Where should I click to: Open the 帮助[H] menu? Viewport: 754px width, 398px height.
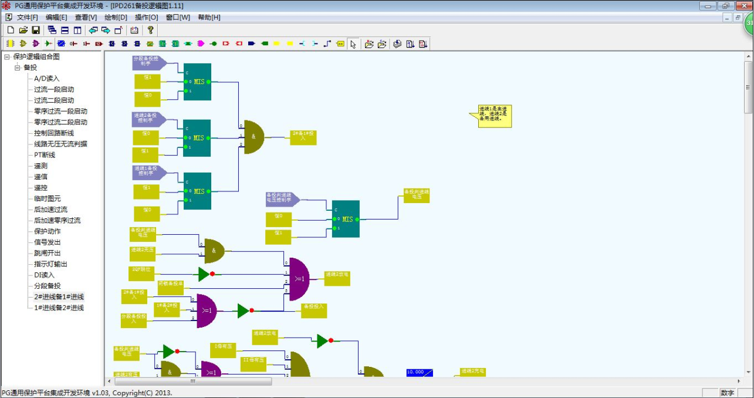209,17
